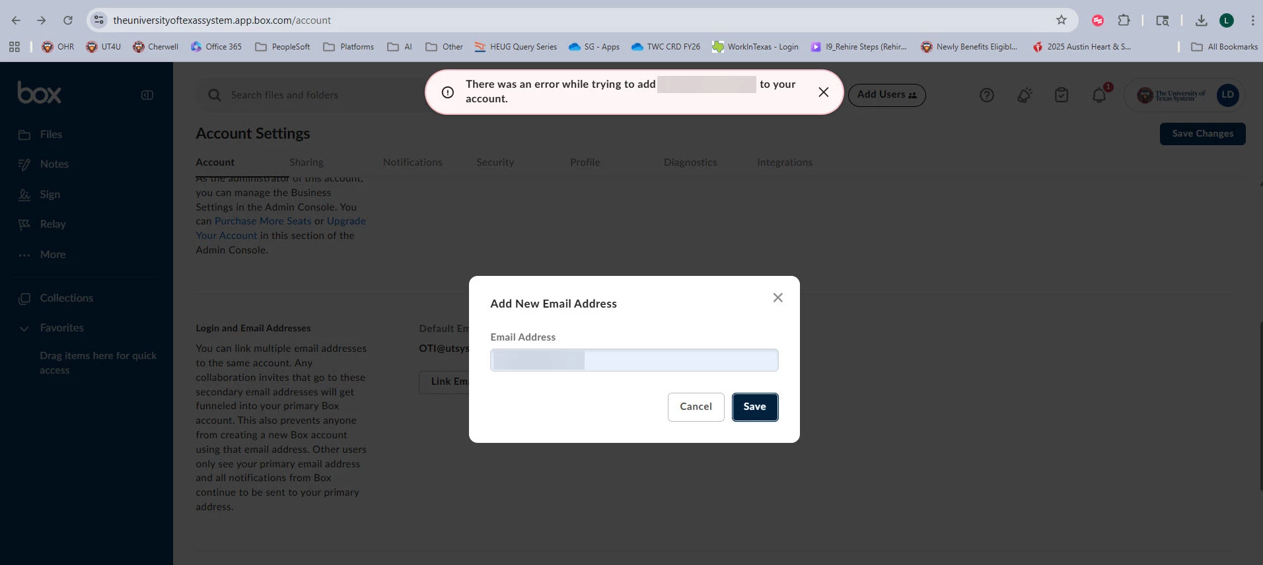Collapse the Favorites section chevron
The image size is (1263, 565).
coord(24,328)
